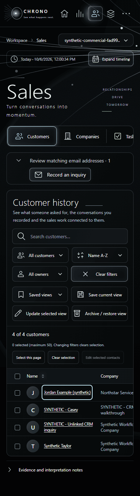The width and height of the screenshot is (140, 496).
Task: Tick the checkbox for Unlinked CRM inquiry row
Action: tap(17, 427)
